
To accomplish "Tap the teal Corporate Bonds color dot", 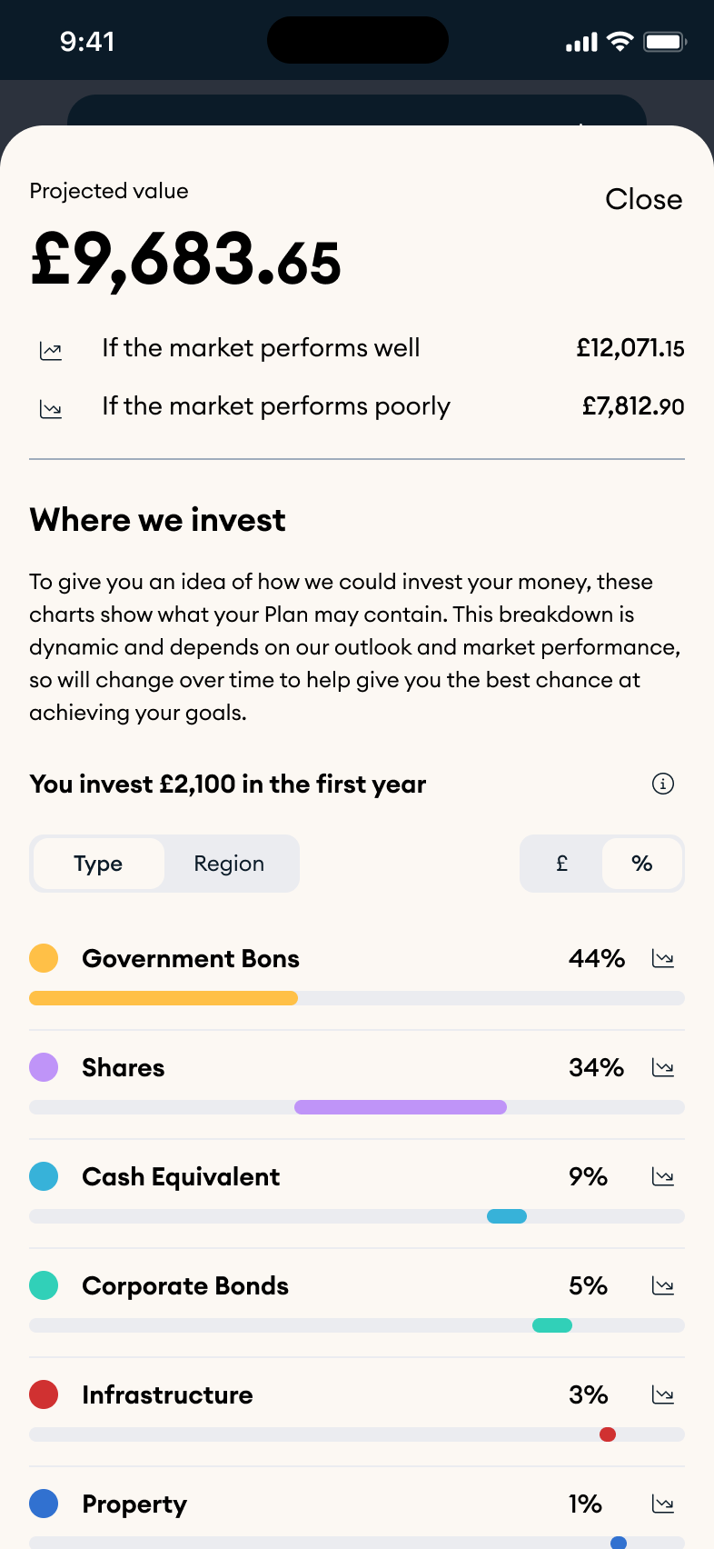I will point(44,1285).
